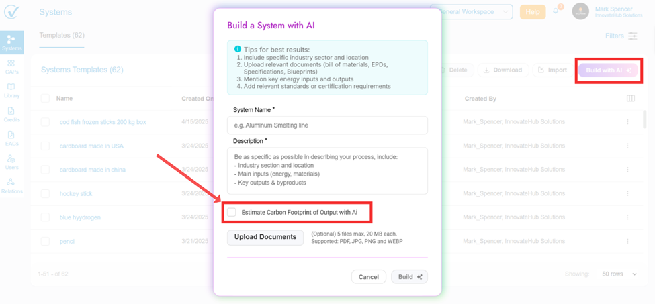Open the Filters panel
Screen dimensions: 655x304
point(621,36)
